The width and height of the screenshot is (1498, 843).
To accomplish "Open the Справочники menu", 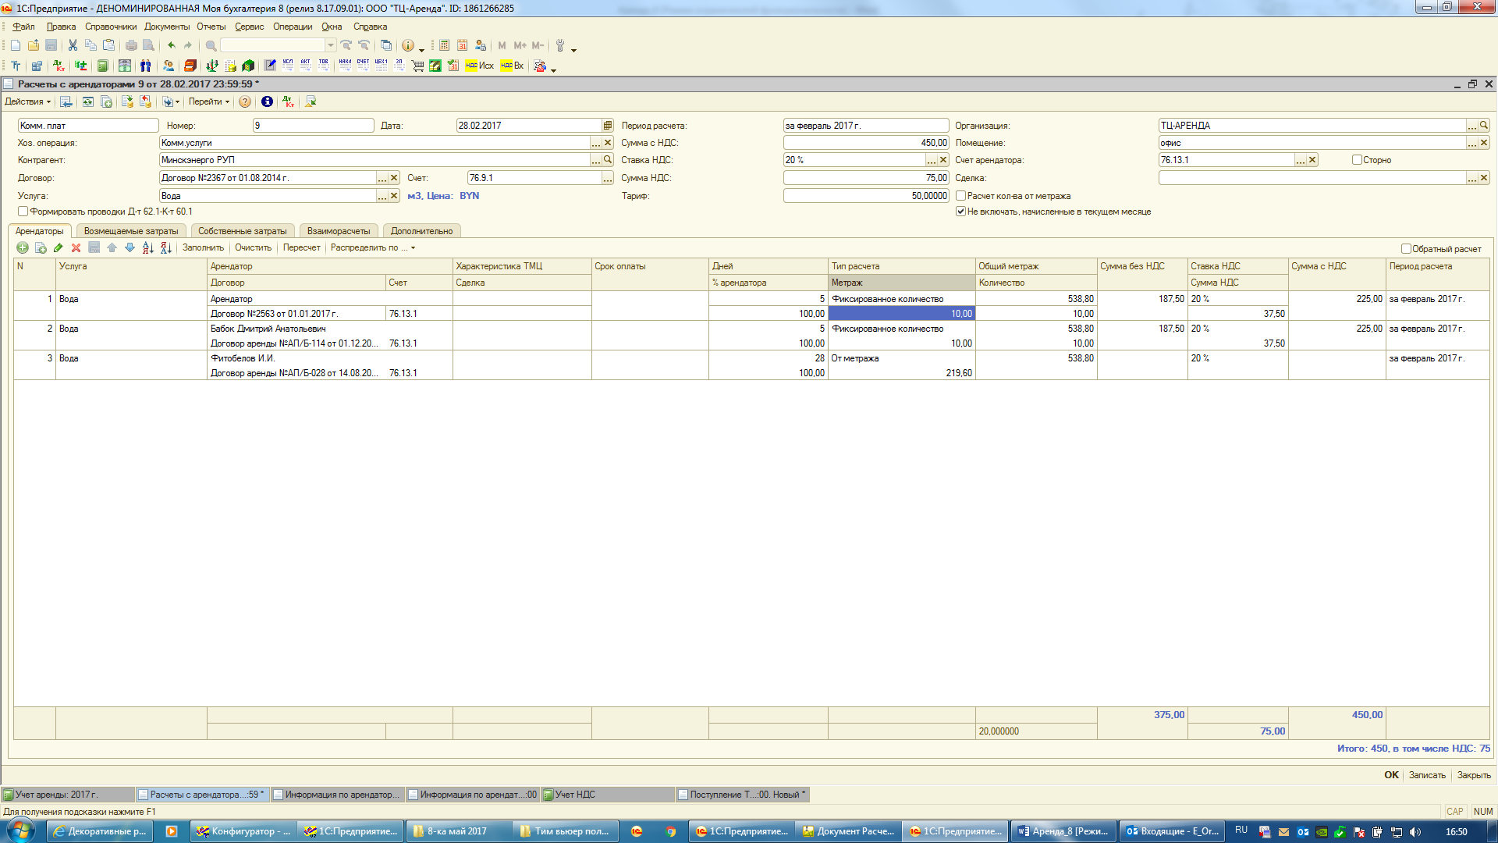I will (x=111, y=27).
